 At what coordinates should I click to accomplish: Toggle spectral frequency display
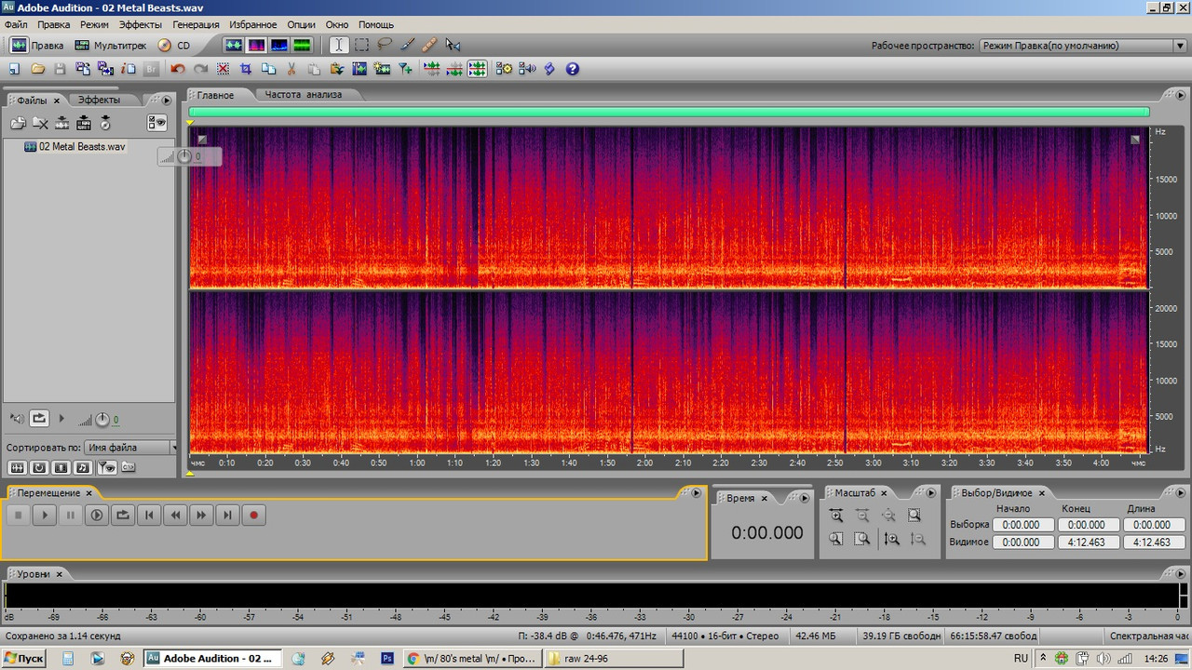click(255, 45)
